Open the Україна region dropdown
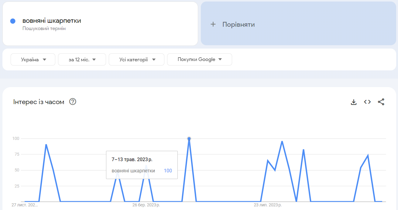398x210 pixels. pyautogui.click(x=33, y=59)
